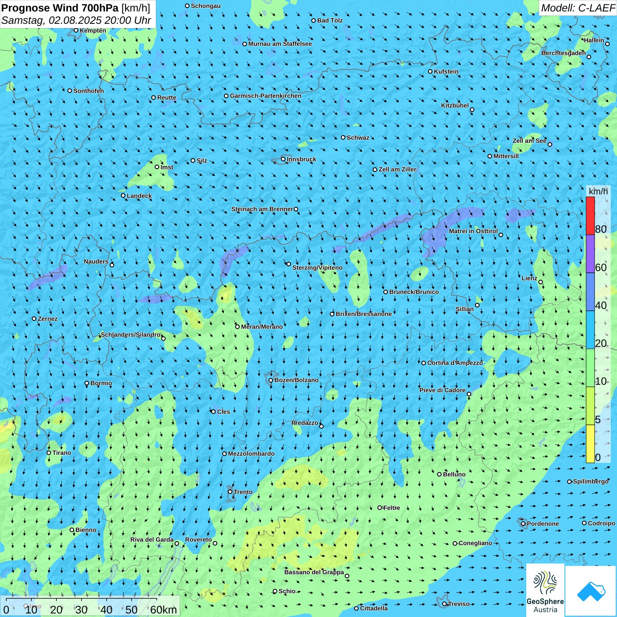Viewport: 617px width, 617px height.
Task: Click the blue cloud logo icon
Action: point(591,591)
